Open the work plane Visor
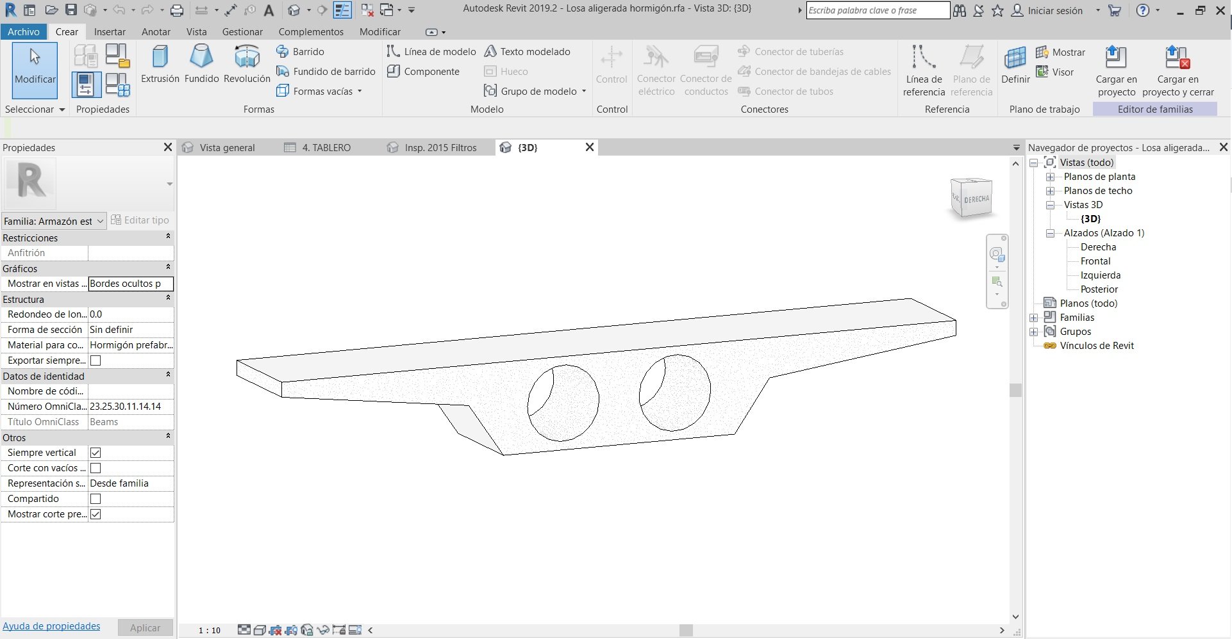1232x639 pixels. click(1054, 72)
